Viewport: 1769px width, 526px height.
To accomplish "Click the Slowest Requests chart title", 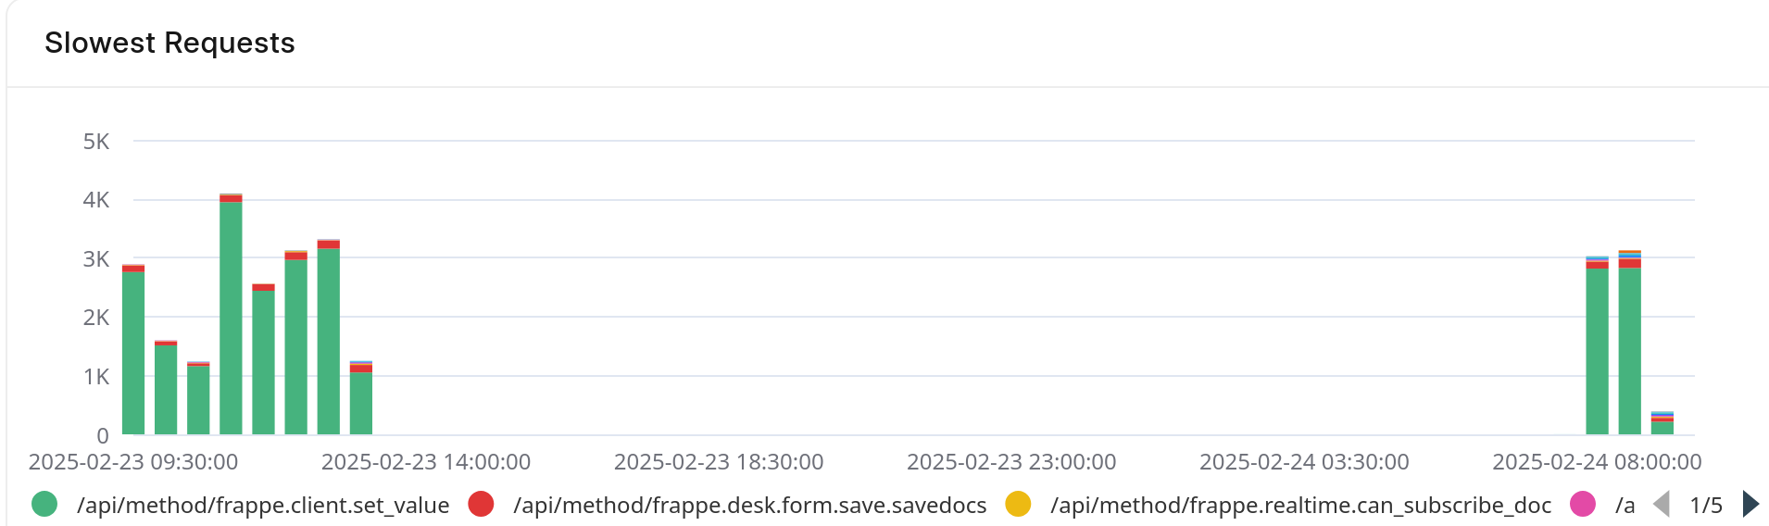I will 169,43.
